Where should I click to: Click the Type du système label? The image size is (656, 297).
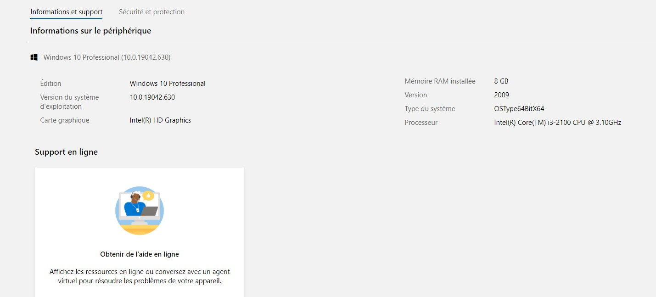click(x=430, y=109)
